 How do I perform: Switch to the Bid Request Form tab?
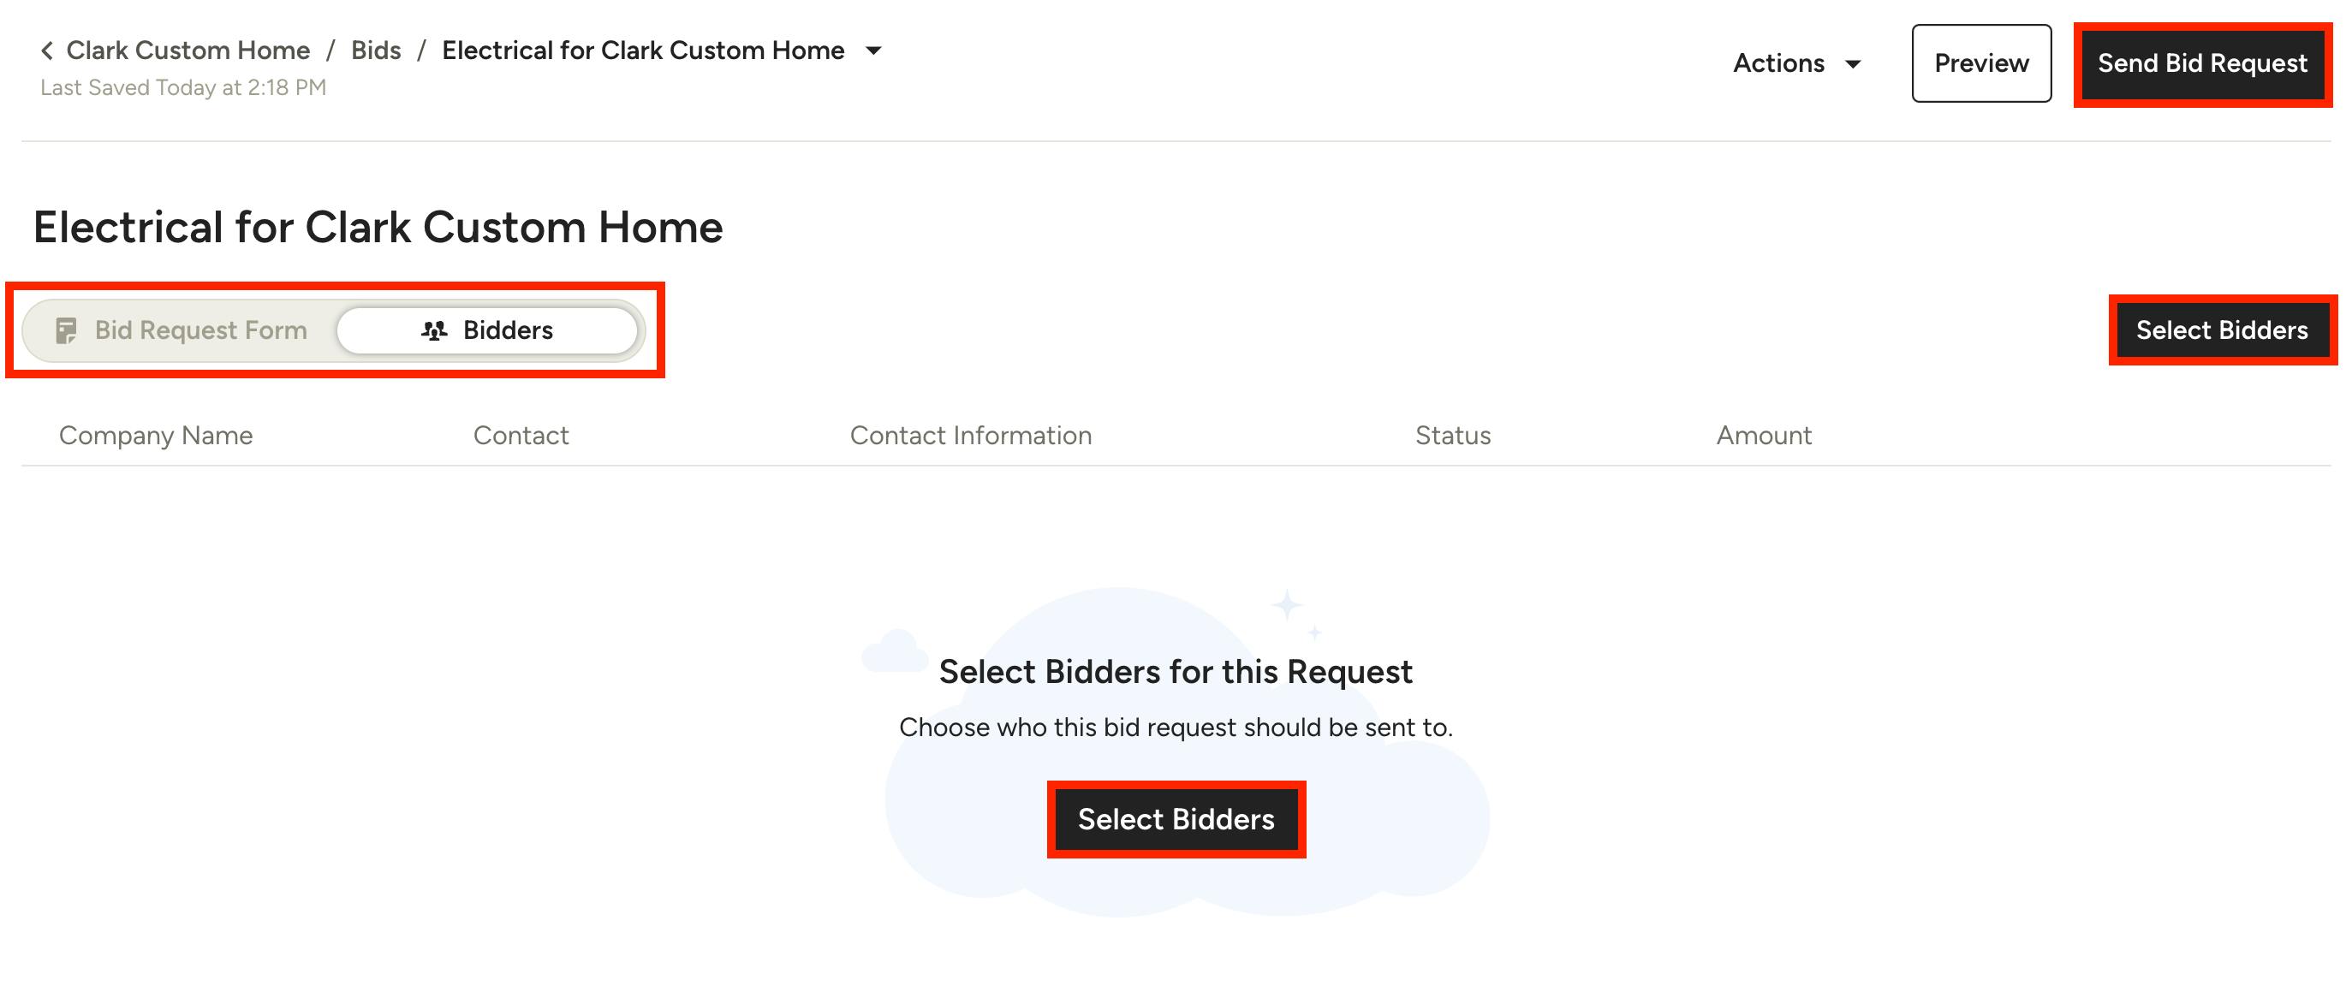pyautogui.click(x=182, y=330)
